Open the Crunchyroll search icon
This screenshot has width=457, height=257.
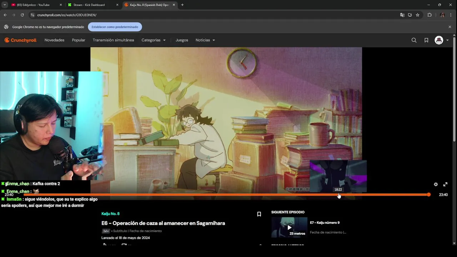[414, 40]
